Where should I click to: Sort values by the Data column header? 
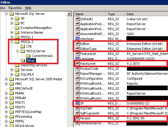(x=146, y=14)
